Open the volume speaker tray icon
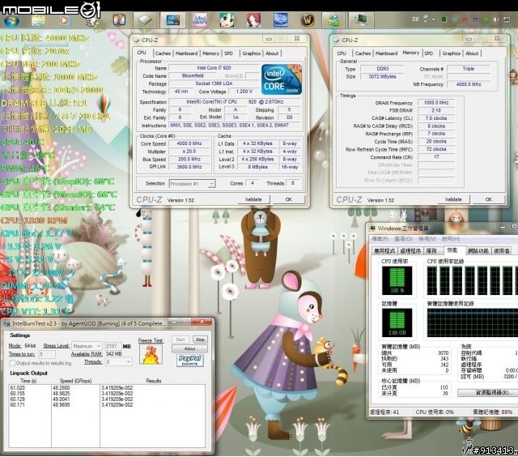This screenshot has height=457, width=518. tap(496, 19)
